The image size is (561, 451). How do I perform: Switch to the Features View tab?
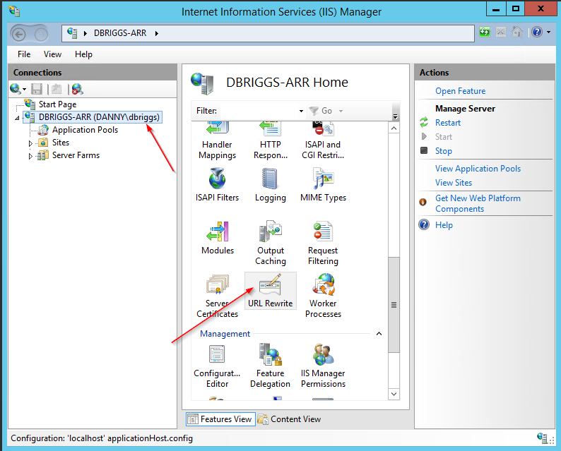220,419
